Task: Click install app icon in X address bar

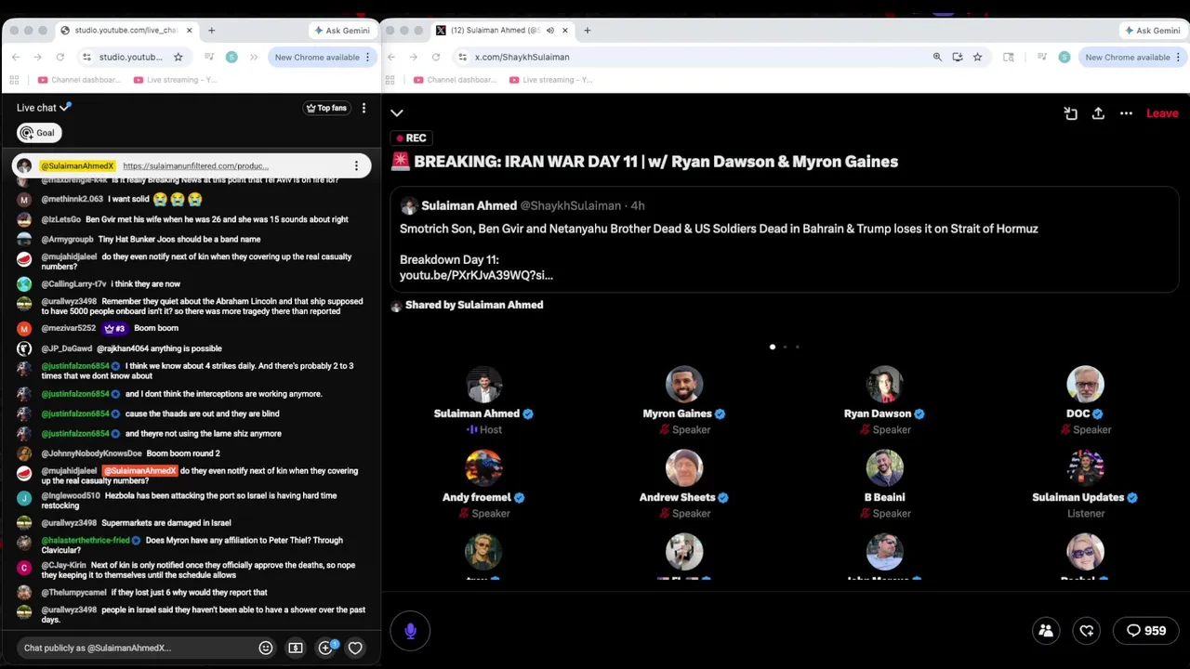Action: 958,57
